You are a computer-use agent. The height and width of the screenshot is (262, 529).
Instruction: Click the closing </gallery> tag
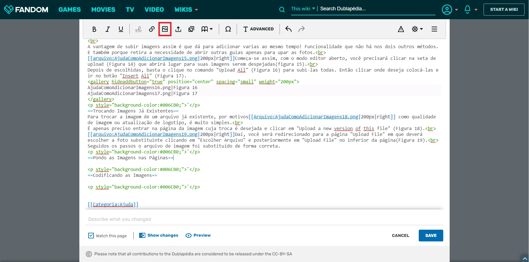coord(101,99)
